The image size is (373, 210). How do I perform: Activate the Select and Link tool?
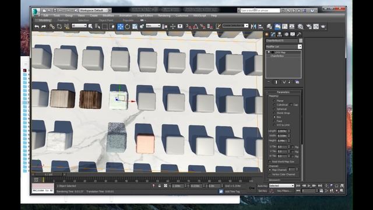(x=52, y=27)
